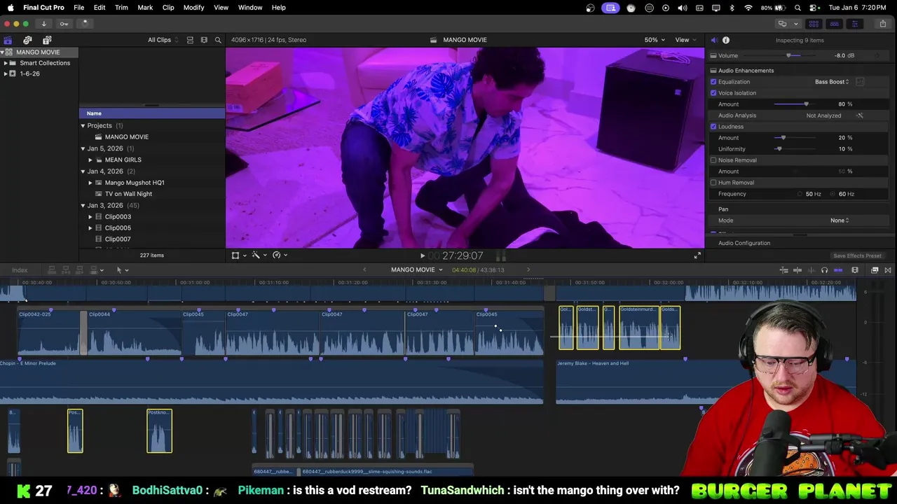Screen dimensions: 897x504
Task: Open the info inspector tab
Action: [x=726, y=40]
